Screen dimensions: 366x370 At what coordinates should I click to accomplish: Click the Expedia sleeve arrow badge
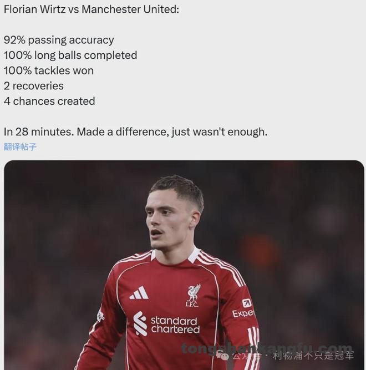coord(247,303)
